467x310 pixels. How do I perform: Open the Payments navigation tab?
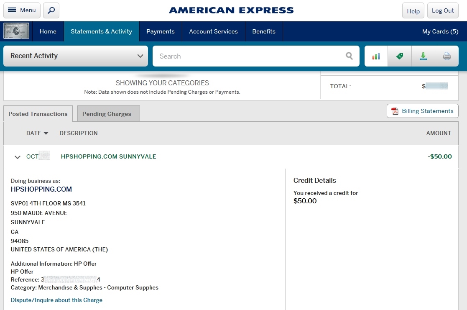[x=160, y=31]
